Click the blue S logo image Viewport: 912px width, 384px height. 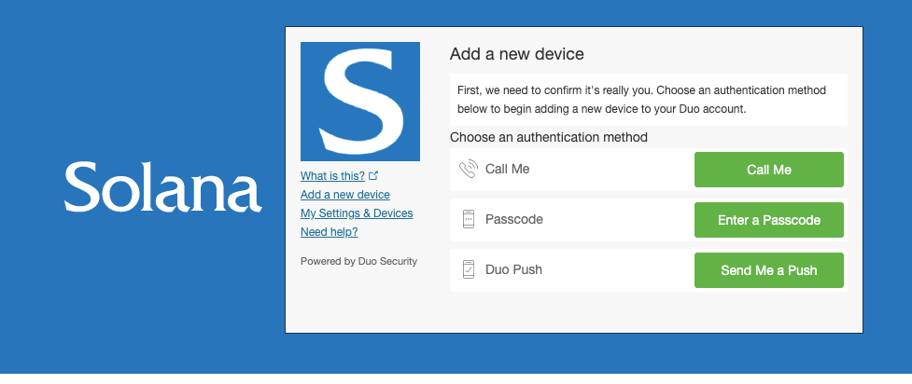360,101
